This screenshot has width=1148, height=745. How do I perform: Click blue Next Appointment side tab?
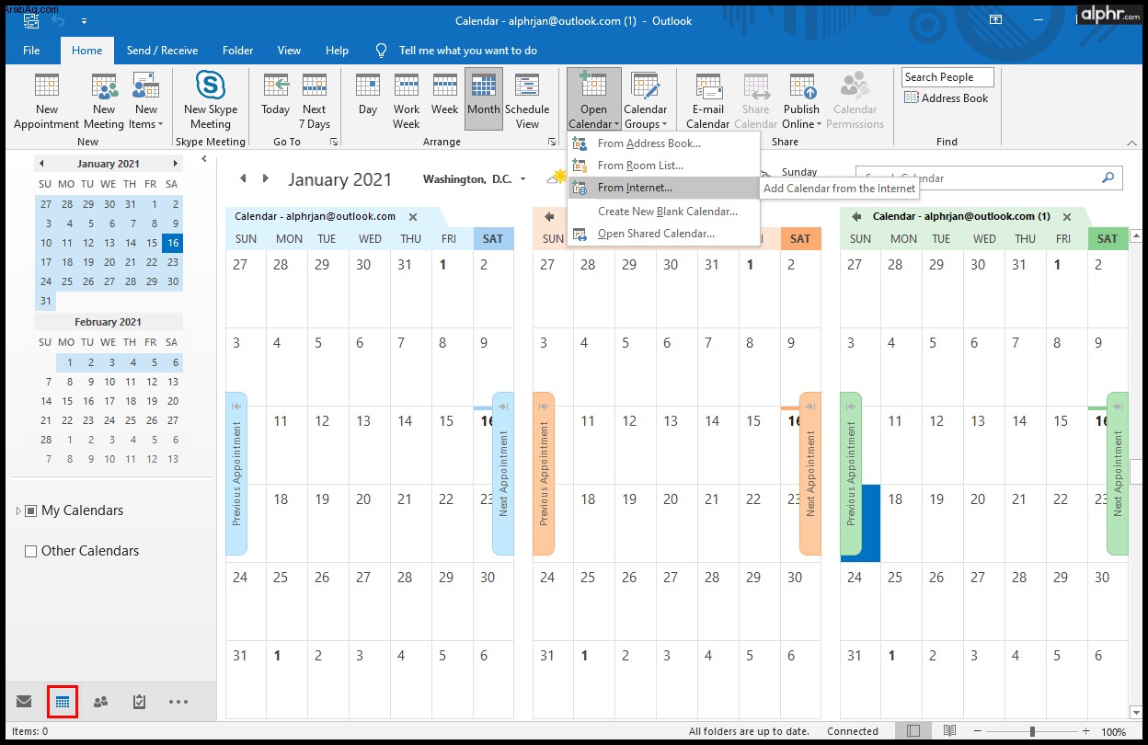pyautogui.click(x=503, y=474)
